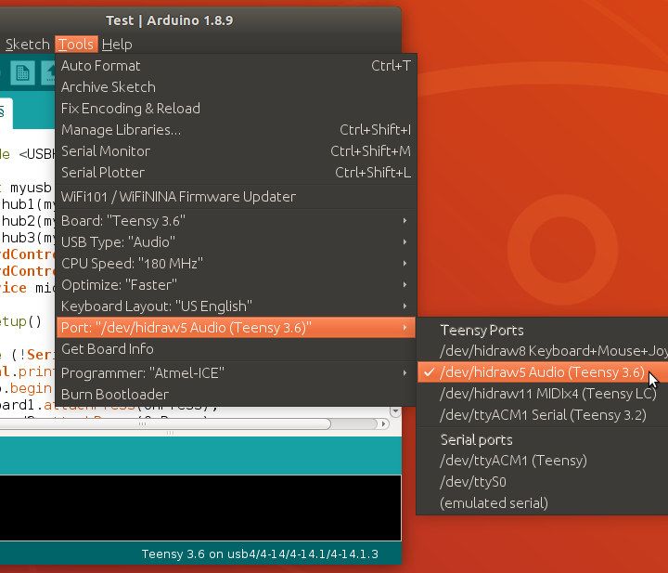
Task: Open WiFi101 / WiFiNINA Firmware Updater
Action: (236, 197)
